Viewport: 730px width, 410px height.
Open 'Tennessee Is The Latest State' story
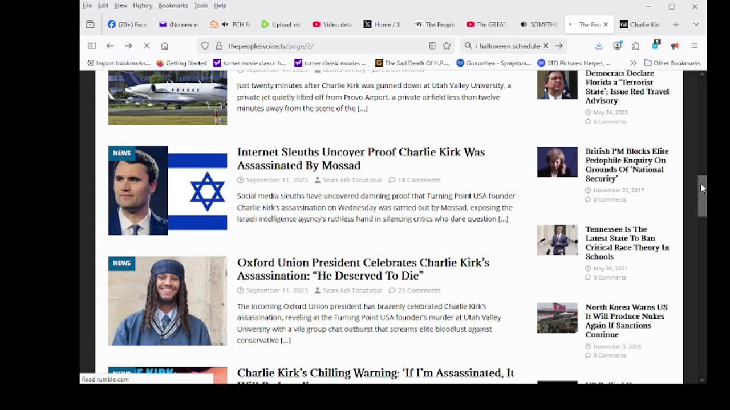click(627, 243)
